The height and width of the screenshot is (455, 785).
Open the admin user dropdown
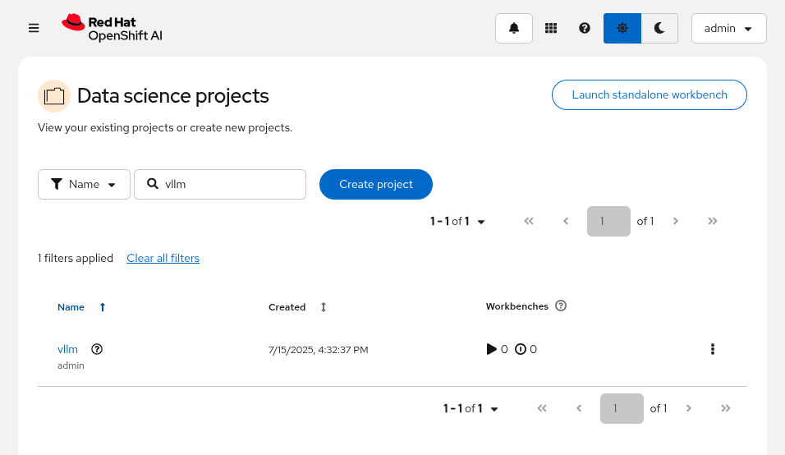point(728,29)
